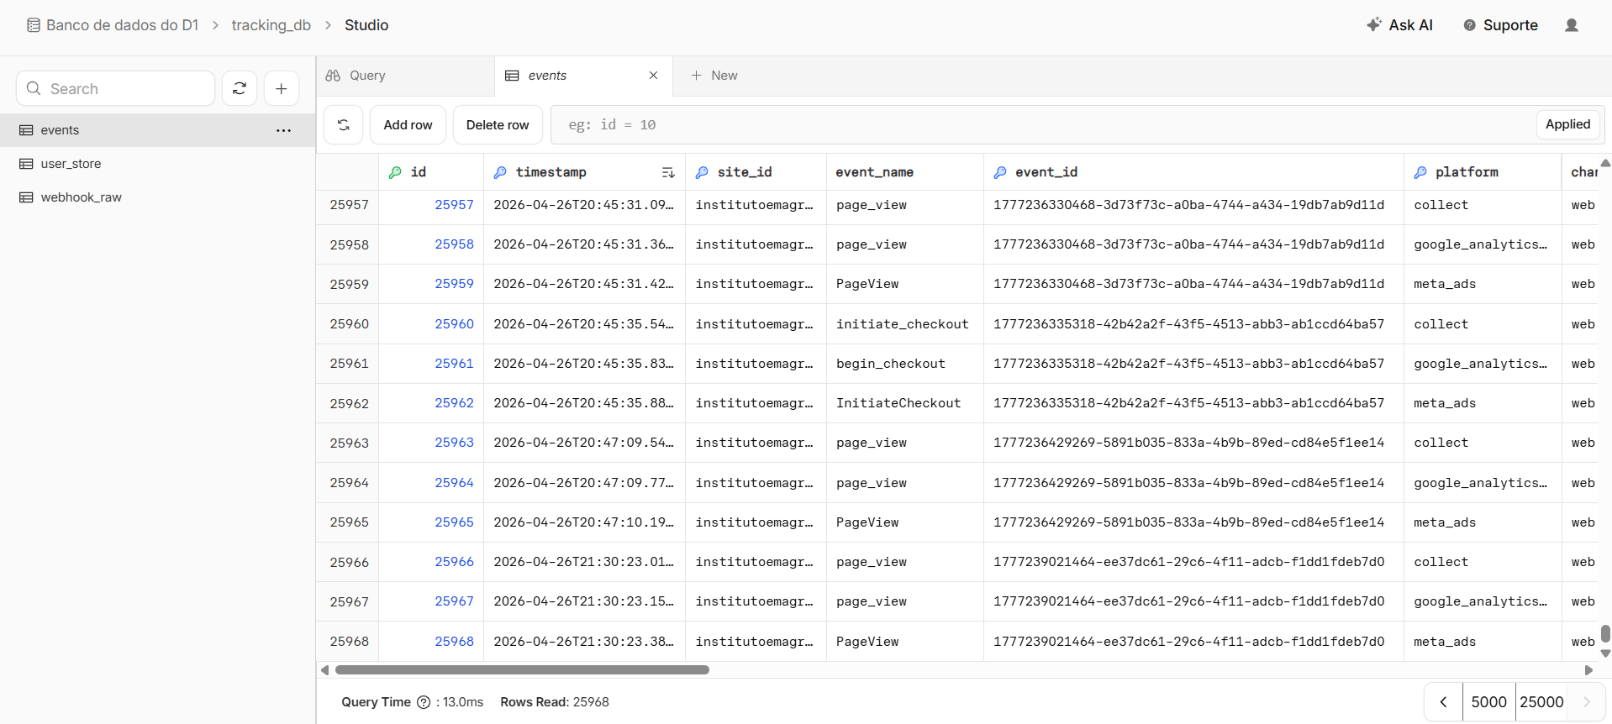Go to the previous page of rows
This screenshot has height=724, width=1612.
[1443, 702]
